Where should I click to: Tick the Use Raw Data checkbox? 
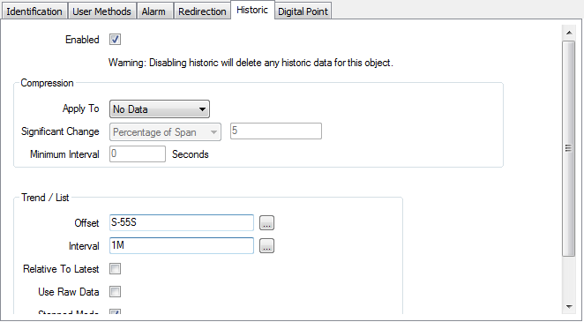pos(115,292)
